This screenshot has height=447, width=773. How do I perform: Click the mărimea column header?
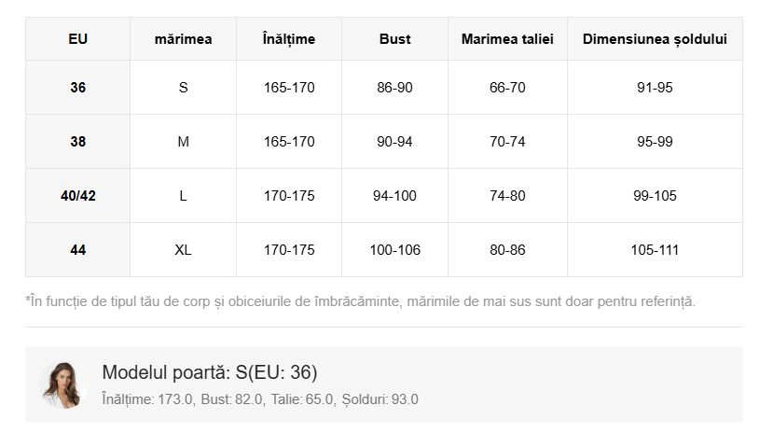(183, 39)
